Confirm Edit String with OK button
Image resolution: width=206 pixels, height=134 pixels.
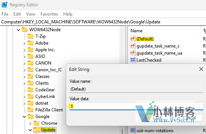[159, 118]
